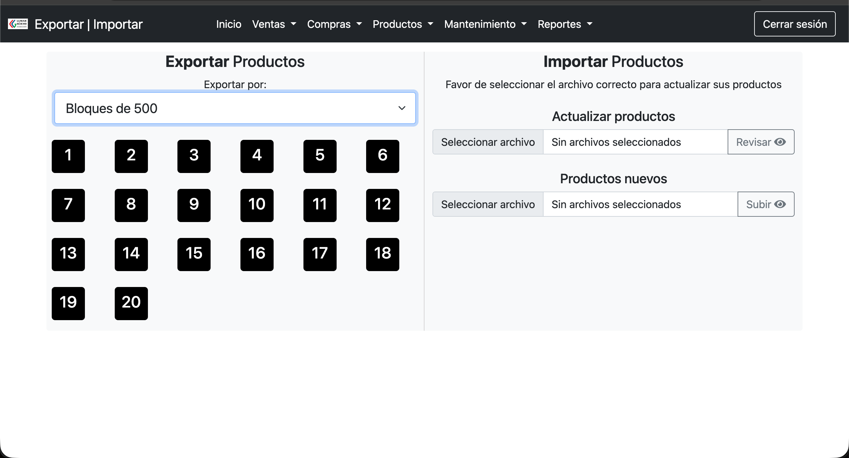Click the Exportar | Importar title link

tap(89, 24)
